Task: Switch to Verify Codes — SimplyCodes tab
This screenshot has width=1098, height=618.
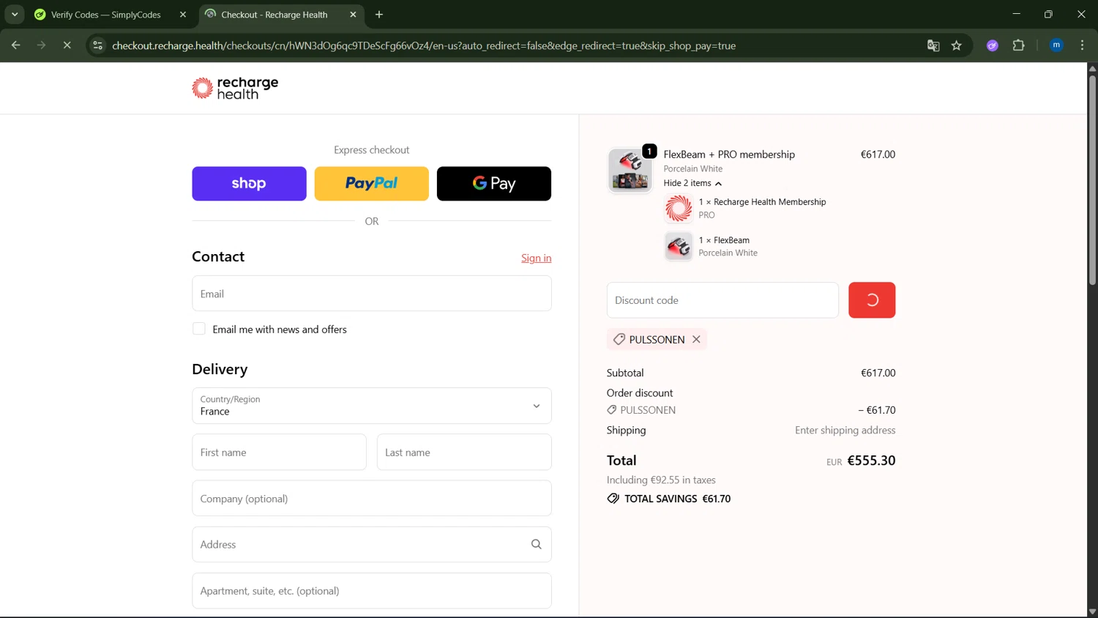Action: (x=106, y=15)
